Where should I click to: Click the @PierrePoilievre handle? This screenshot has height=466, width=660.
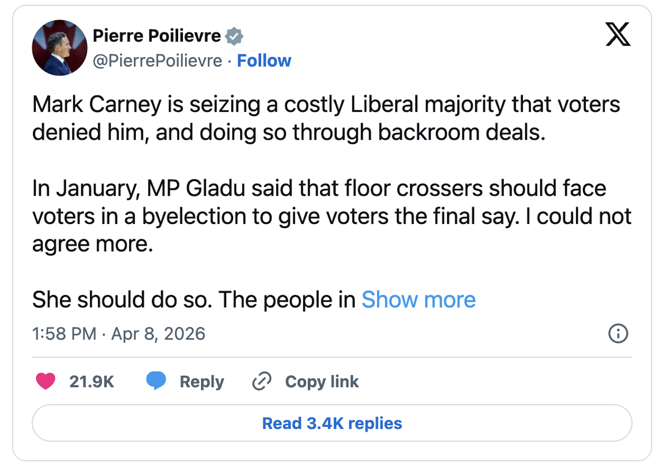pos(157,61)
